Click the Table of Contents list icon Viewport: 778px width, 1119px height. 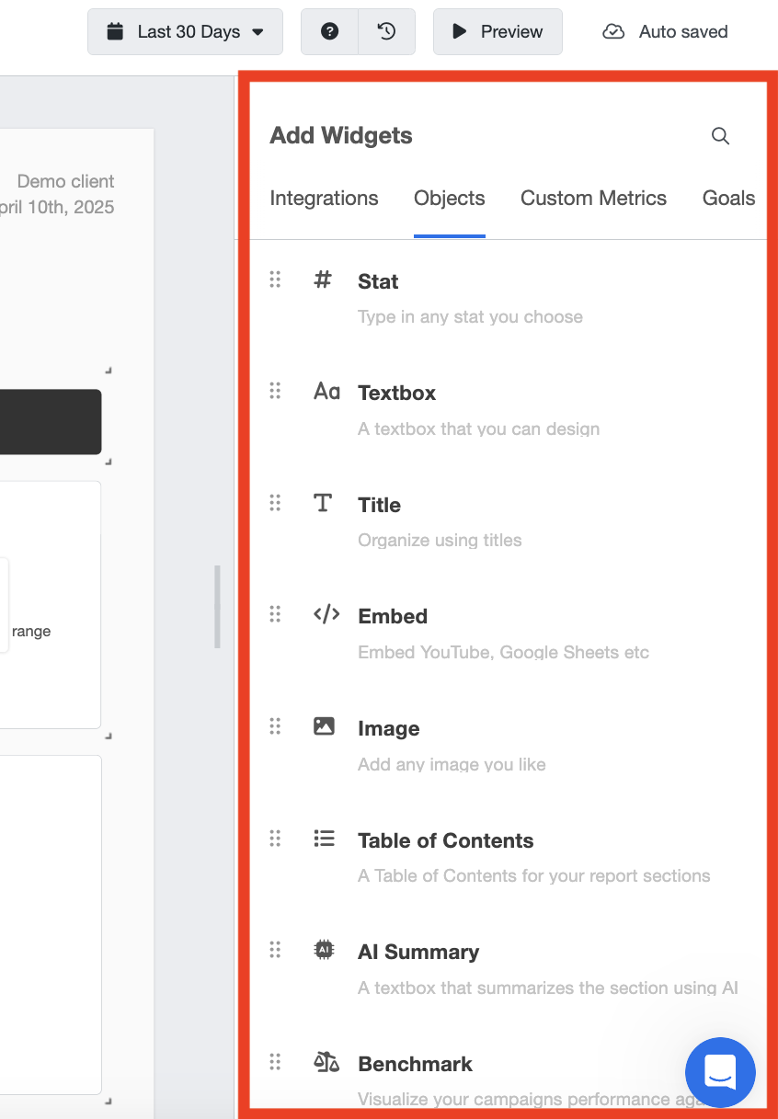coord(324,838)
